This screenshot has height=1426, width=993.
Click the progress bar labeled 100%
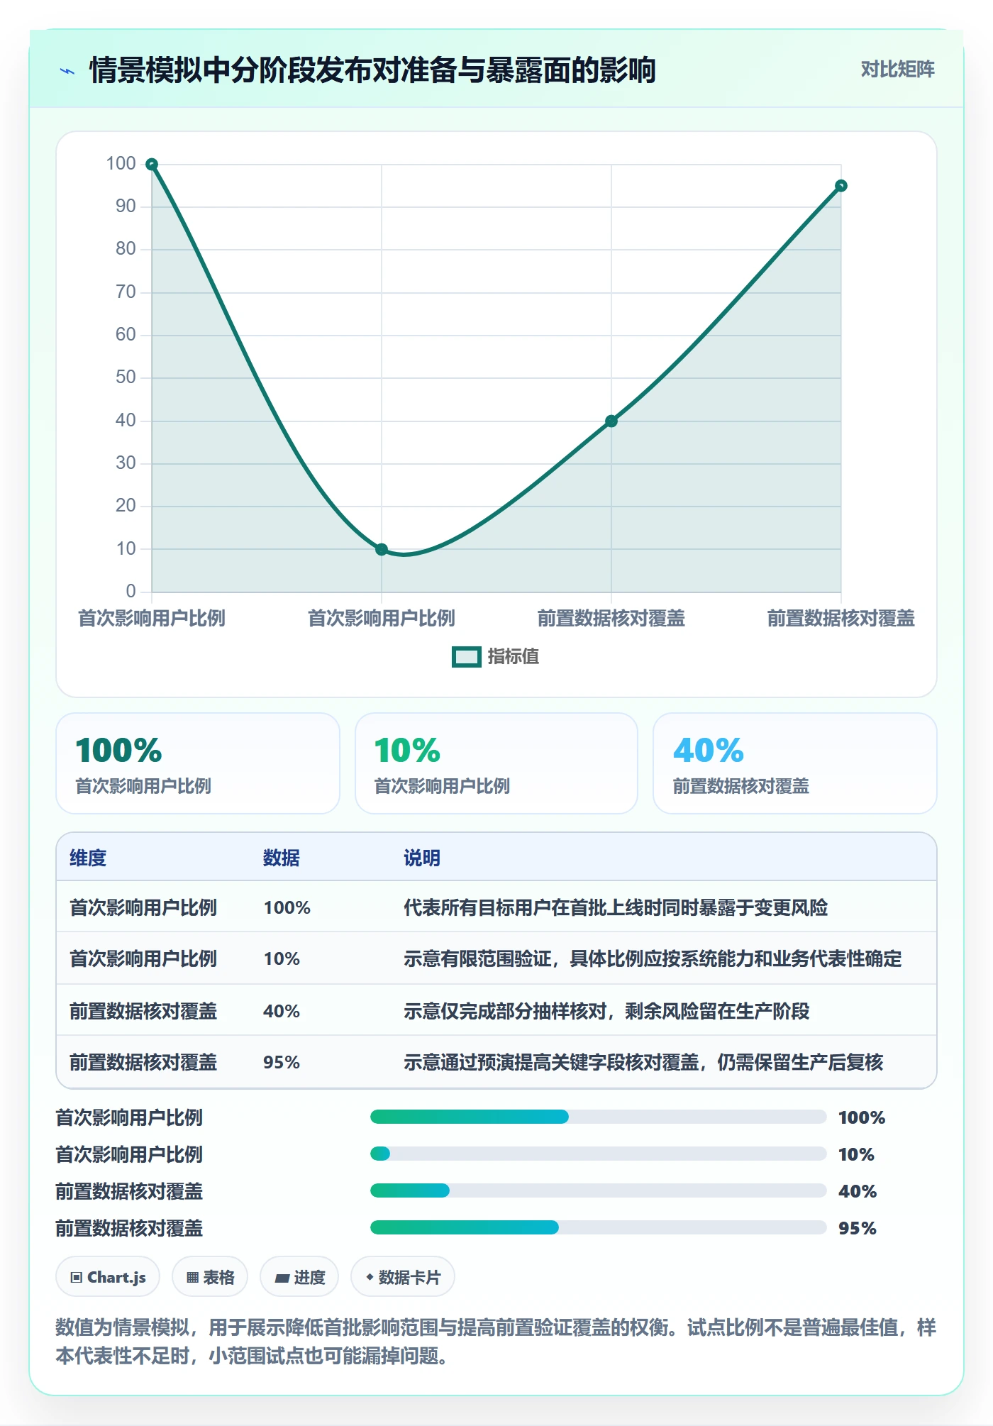tap(598, 1117)
